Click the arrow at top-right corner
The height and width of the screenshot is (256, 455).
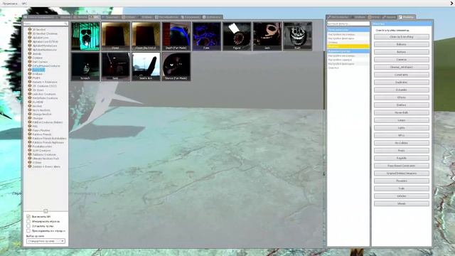point(452,3)
